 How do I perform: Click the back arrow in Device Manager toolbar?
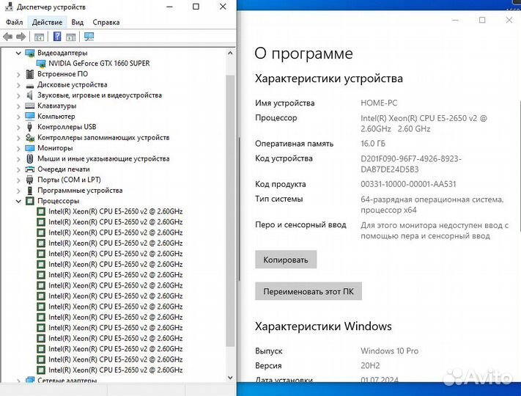(x=7, y=36)
